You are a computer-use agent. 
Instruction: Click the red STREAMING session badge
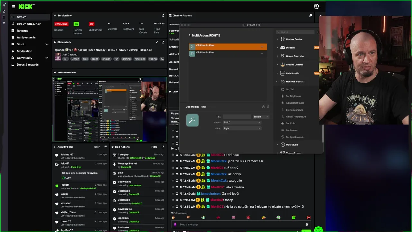61,24
